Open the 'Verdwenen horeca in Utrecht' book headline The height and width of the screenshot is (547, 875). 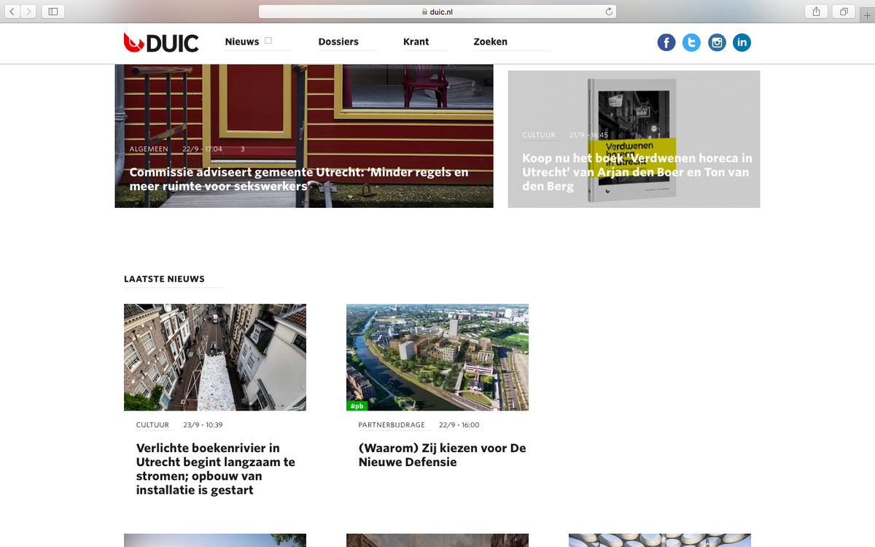637,173
